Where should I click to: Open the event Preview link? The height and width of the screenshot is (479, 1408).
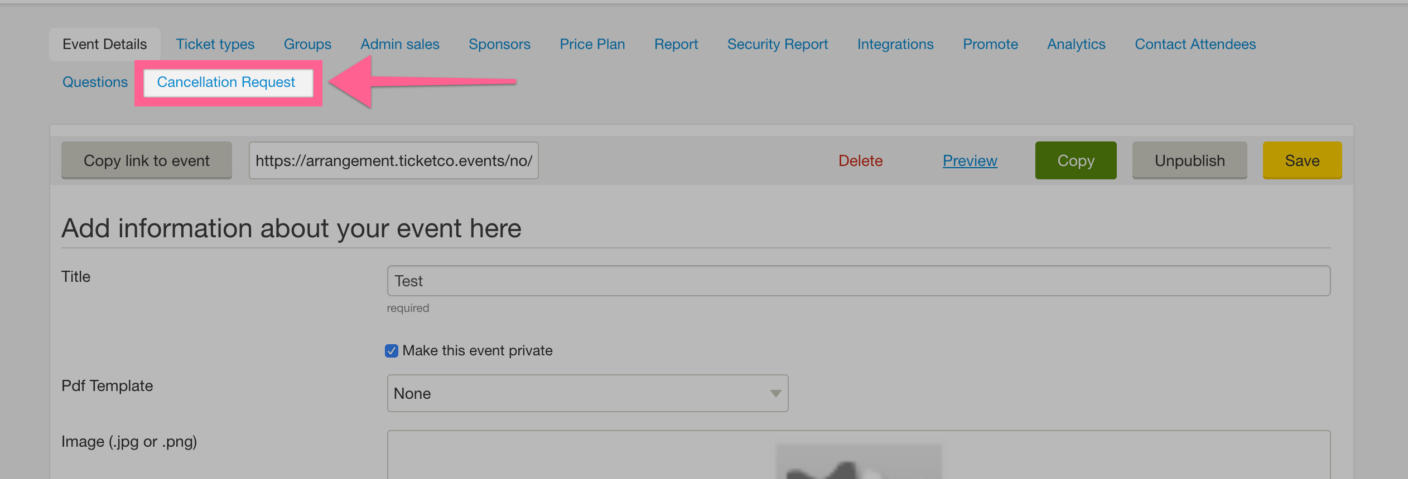(x=970, y=161)
